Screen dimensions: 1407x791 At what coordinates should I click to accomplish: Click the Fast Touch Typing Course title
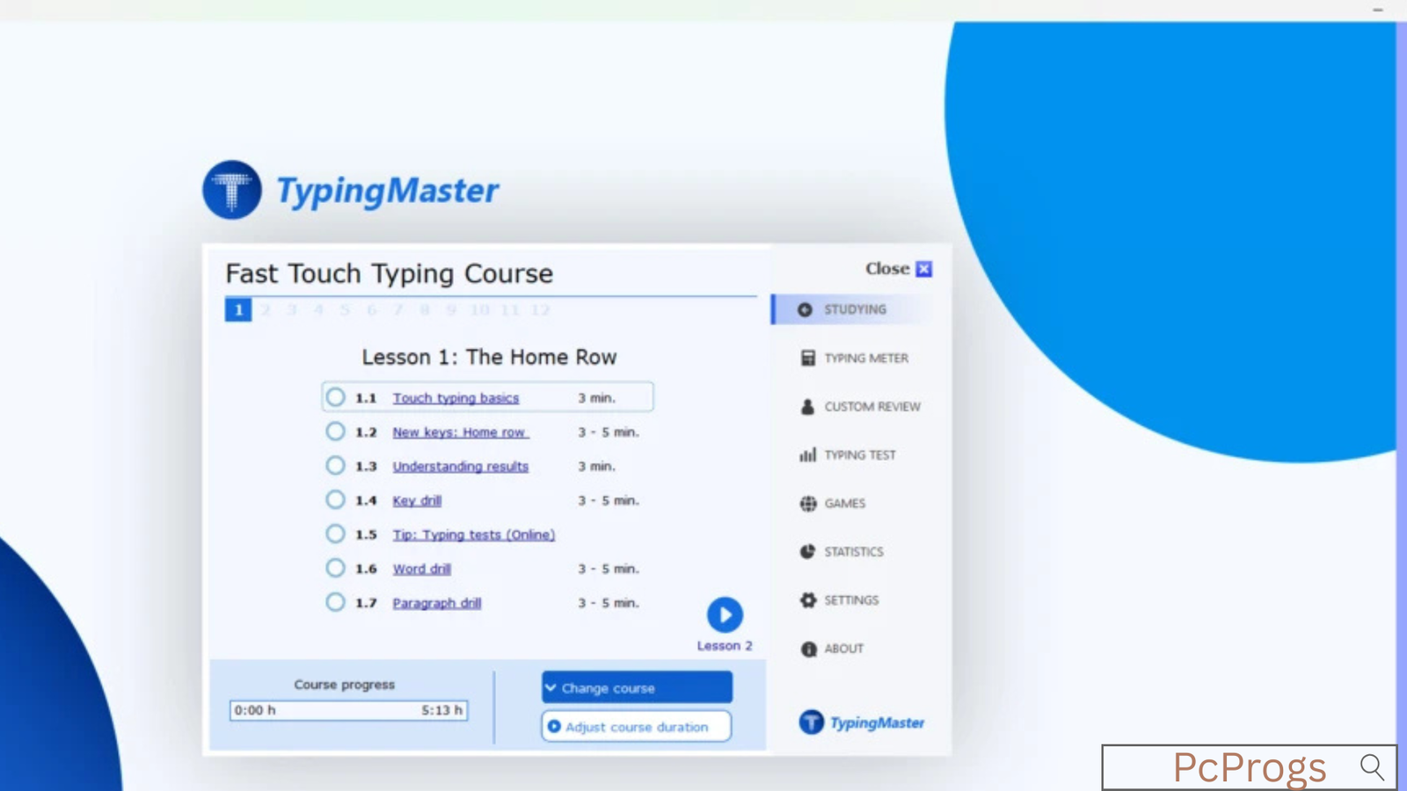click(389, 273)
